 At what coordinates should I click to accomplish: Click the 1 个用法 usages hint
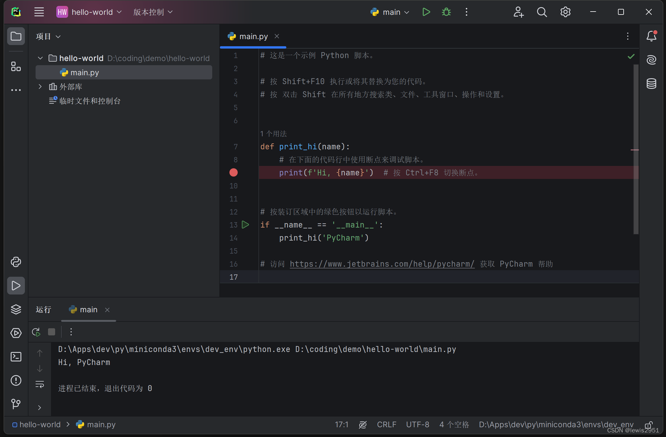[x=273, y=134]
